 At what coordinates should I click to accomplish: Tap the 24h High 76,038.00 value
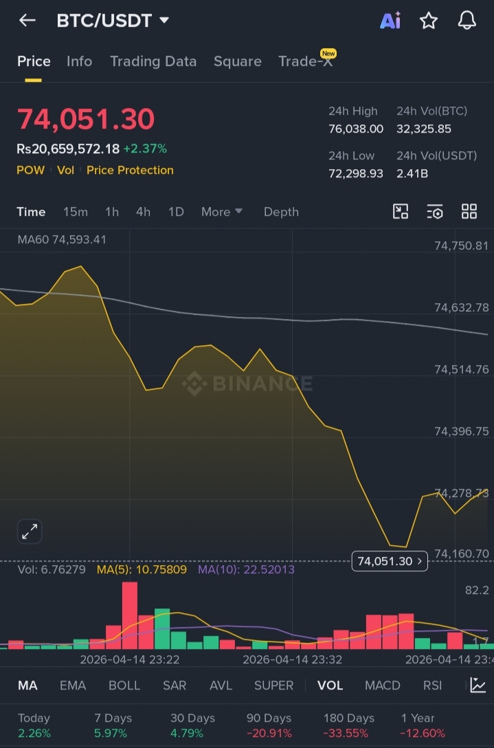[x=356, y=129]
